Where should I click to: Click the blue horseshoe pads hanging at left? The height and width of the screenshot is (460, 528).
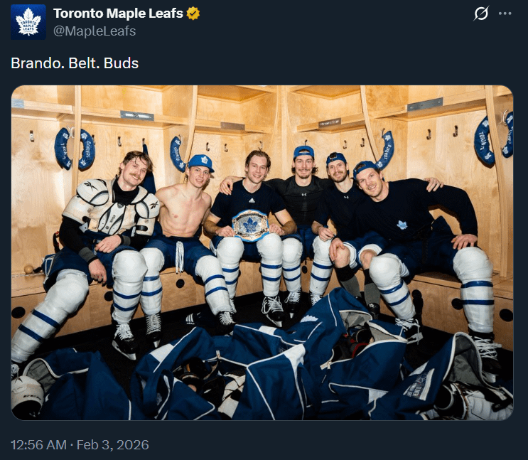pos(73,148)
